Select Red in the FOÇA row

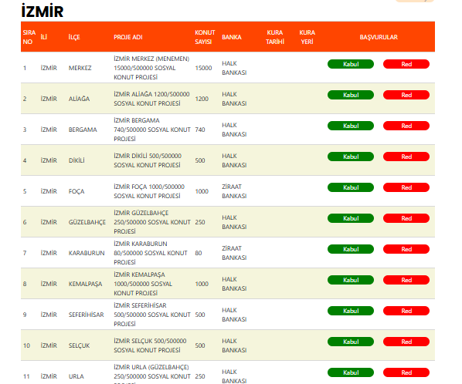click(x=406, y=187)
